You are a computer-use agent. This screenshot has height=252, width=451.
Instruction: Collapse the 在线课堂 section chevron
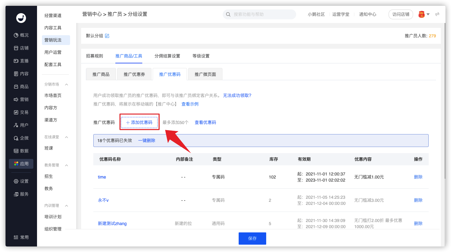tap(66, 137)
